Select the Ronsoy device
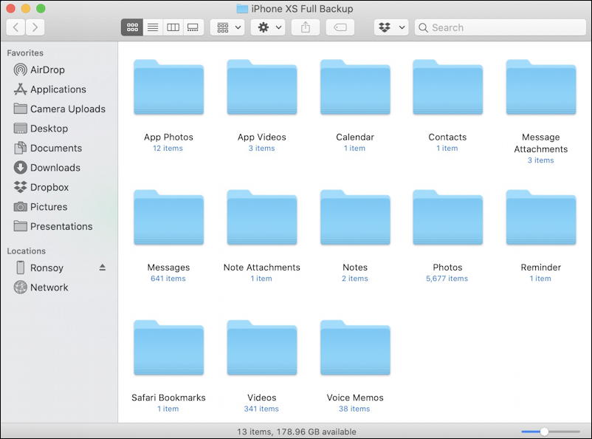The image size is (592, 439). click(39, 268)
